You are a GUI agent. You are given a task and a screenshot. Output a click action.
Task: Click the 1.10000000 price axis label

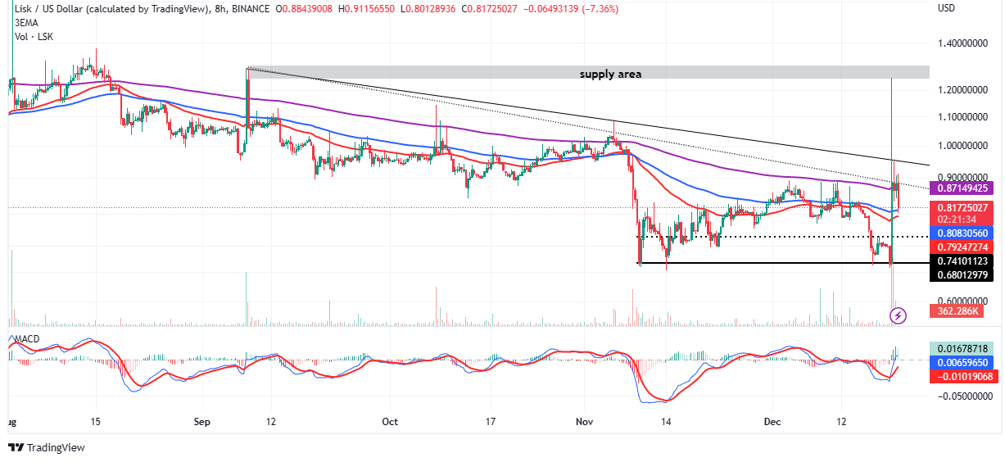(963, 117)
